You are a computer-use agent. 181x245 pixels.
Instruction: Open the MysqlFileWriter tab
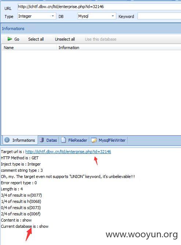109,140
